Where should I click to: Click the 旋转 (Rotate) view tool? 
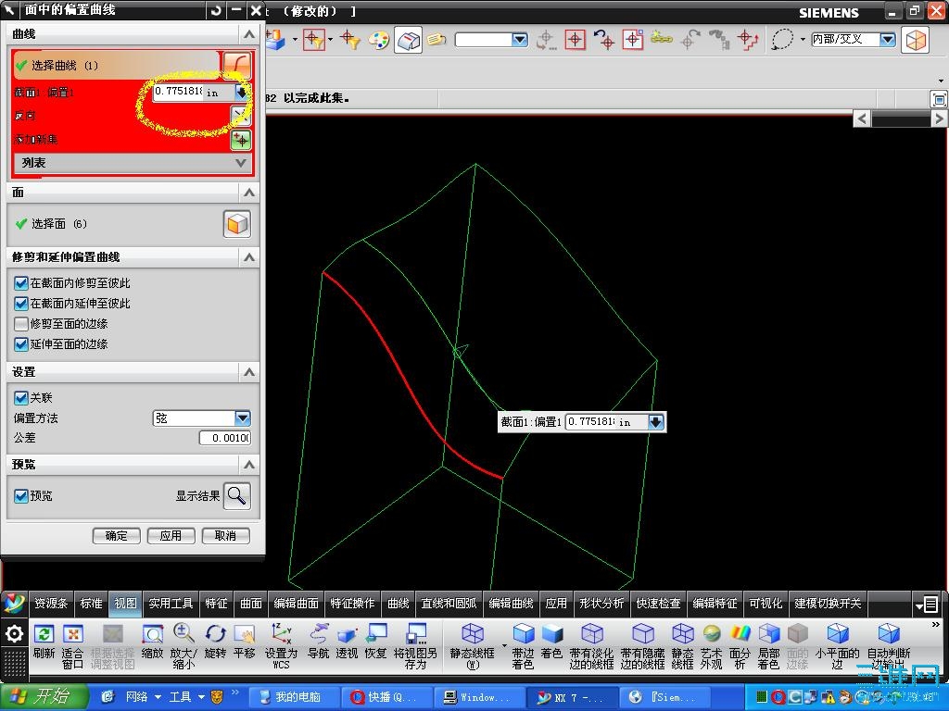215,635
